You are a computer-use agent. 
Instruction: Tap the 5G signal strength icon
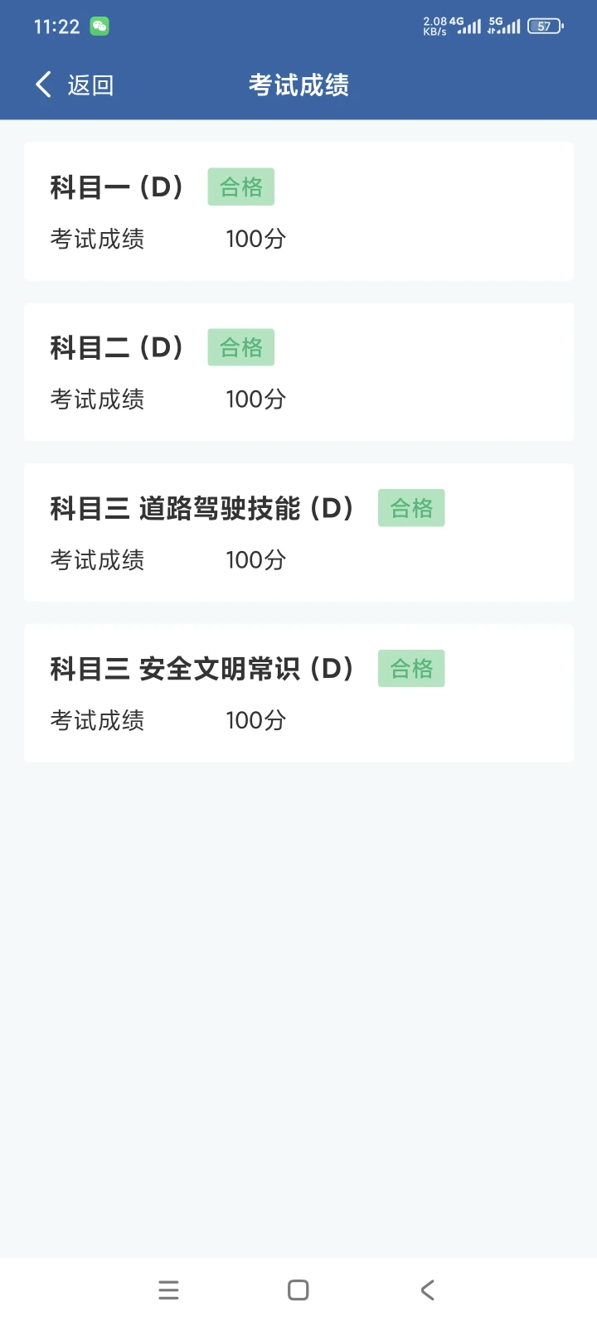tap(504, 27)
